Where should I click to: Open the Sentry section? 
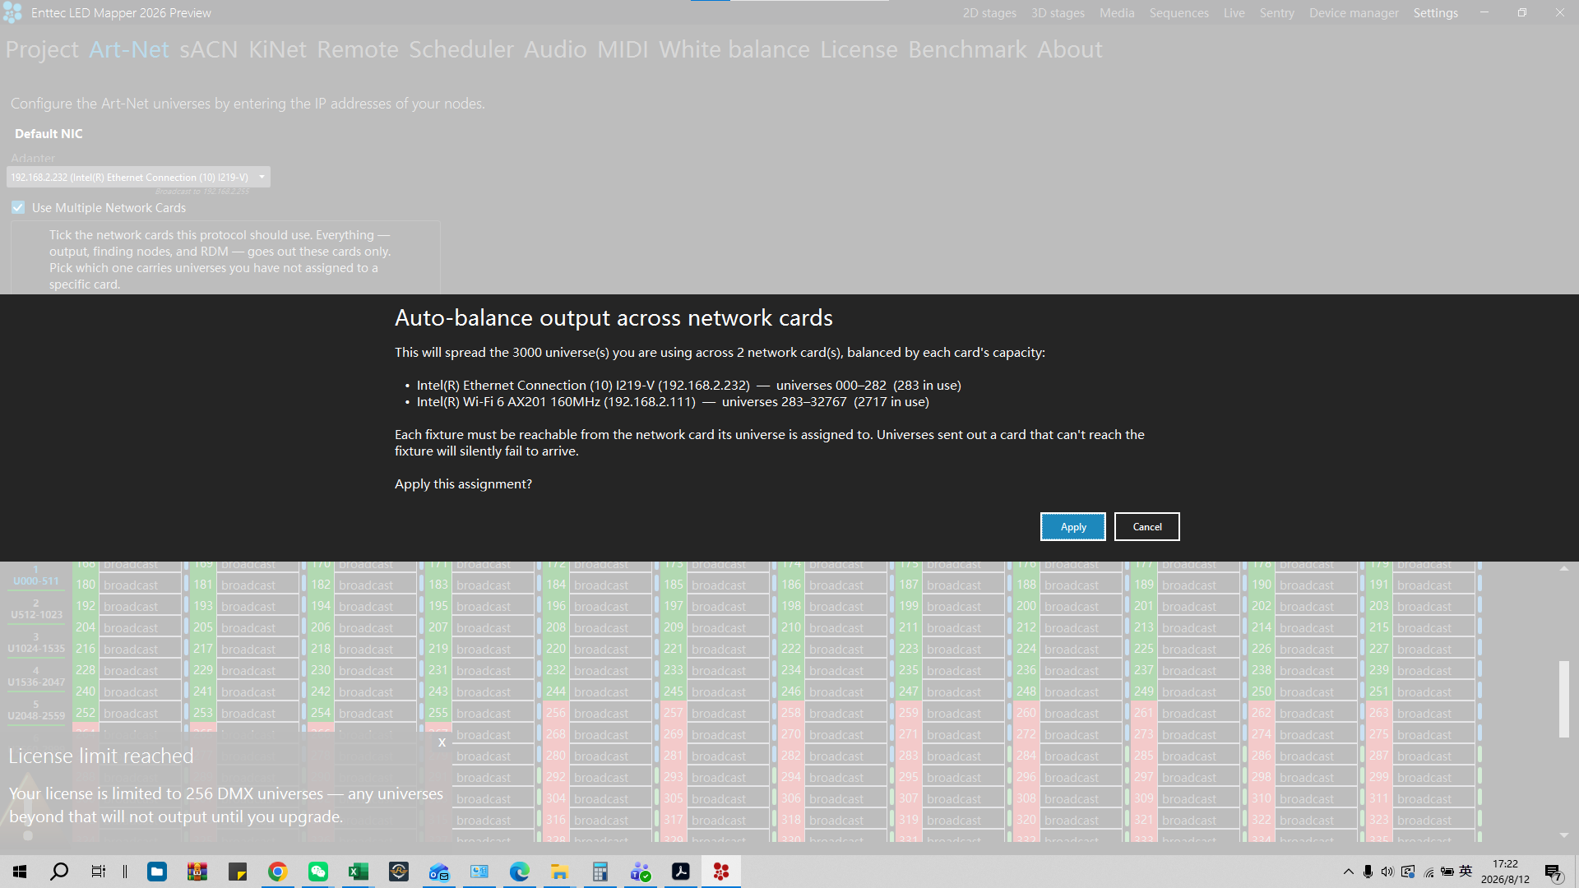pyautogui.click(x=1276, y=13)
